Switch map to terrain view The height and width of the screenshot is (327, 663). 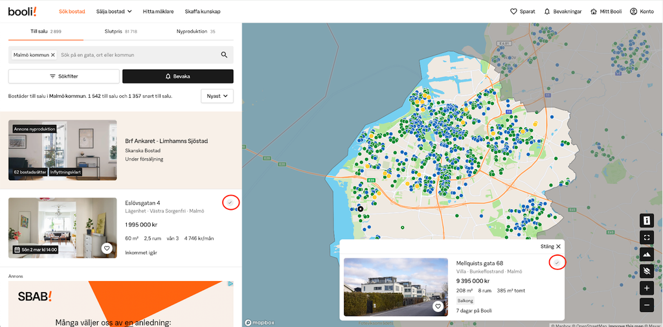647,254
